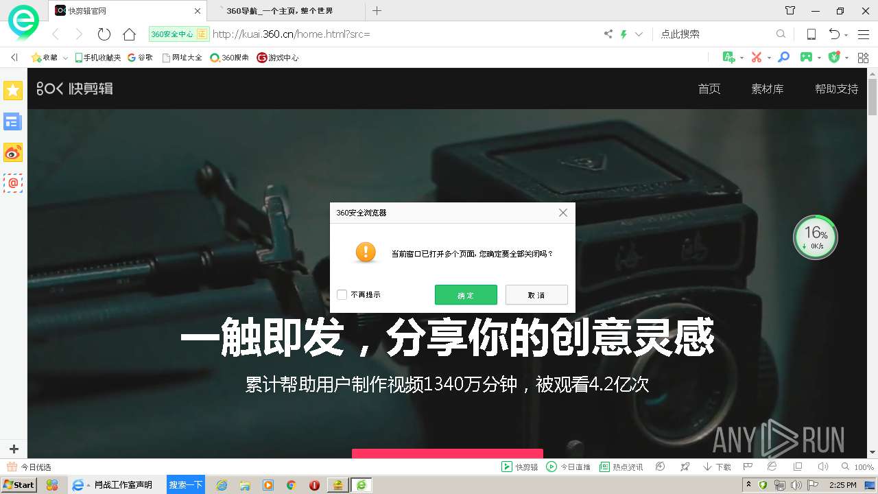Viewport: 878px width, 494px height.
Task: Click the address bar URL field
Action: [x=405, y=34]
